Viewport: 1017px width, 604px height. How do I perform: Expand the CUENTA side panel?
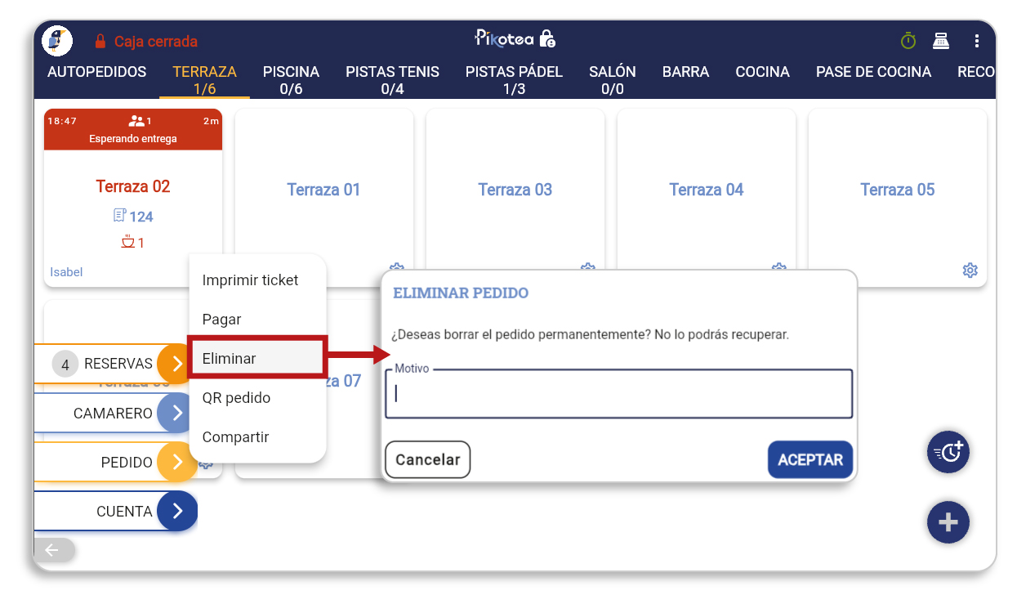pos(176,511)
